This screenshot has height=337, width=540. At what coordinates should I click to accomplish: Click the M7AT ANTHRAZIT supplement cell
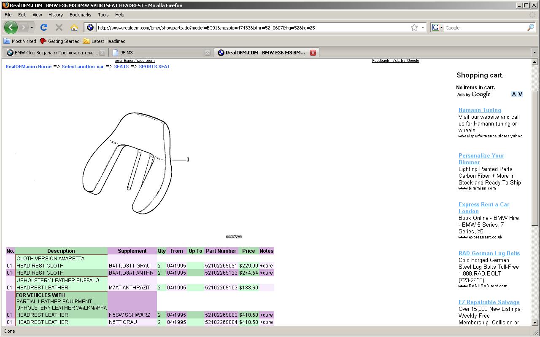point(132,288)
